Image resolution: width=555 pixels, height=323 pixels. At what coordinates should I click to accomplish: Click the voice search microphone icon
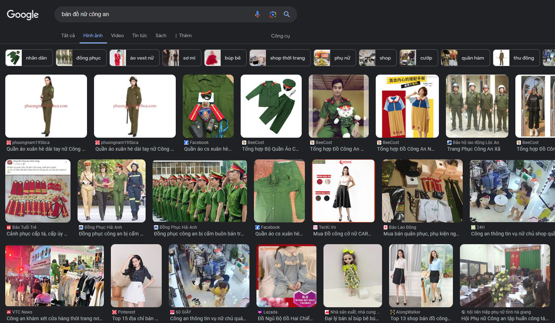(x=257, y=14)
